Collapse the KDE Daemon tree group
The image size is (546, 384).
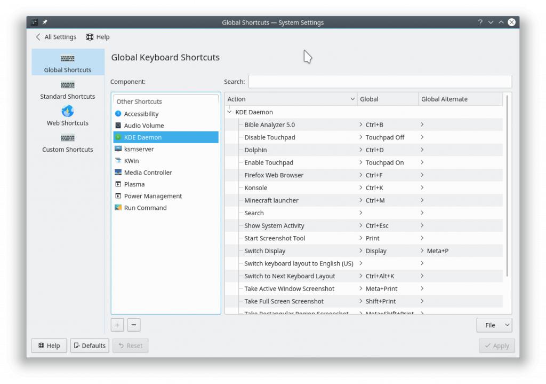pyautogui.click(x=229, y=112)
